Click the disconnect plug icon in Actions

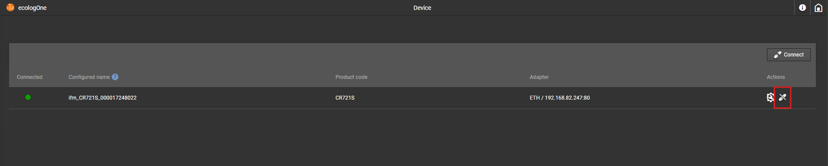(x=783, y=97)
